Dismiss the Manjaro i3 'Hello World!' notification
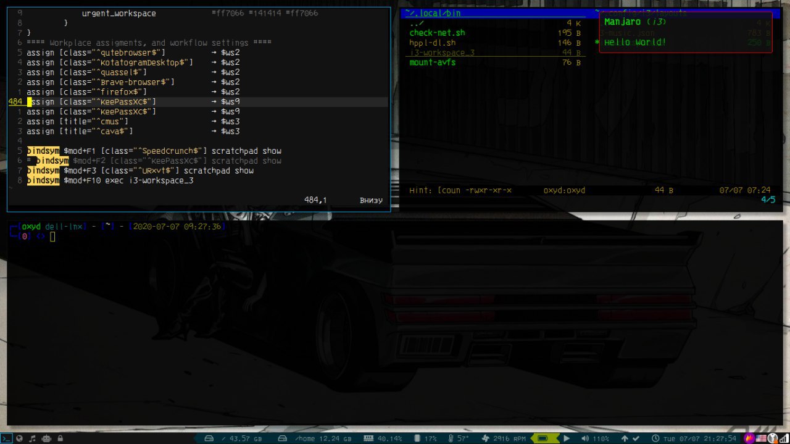790x444 pixels. coord(686,32)
